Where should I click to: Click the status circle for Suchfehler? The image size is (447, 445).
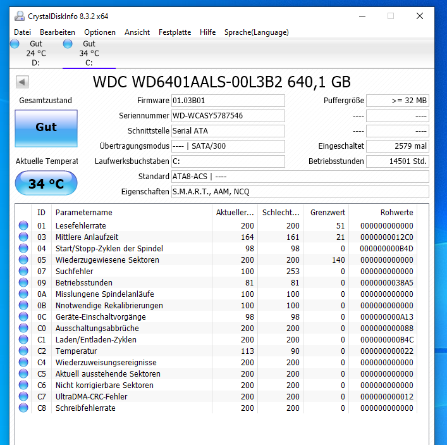click(x=23, y=271)
